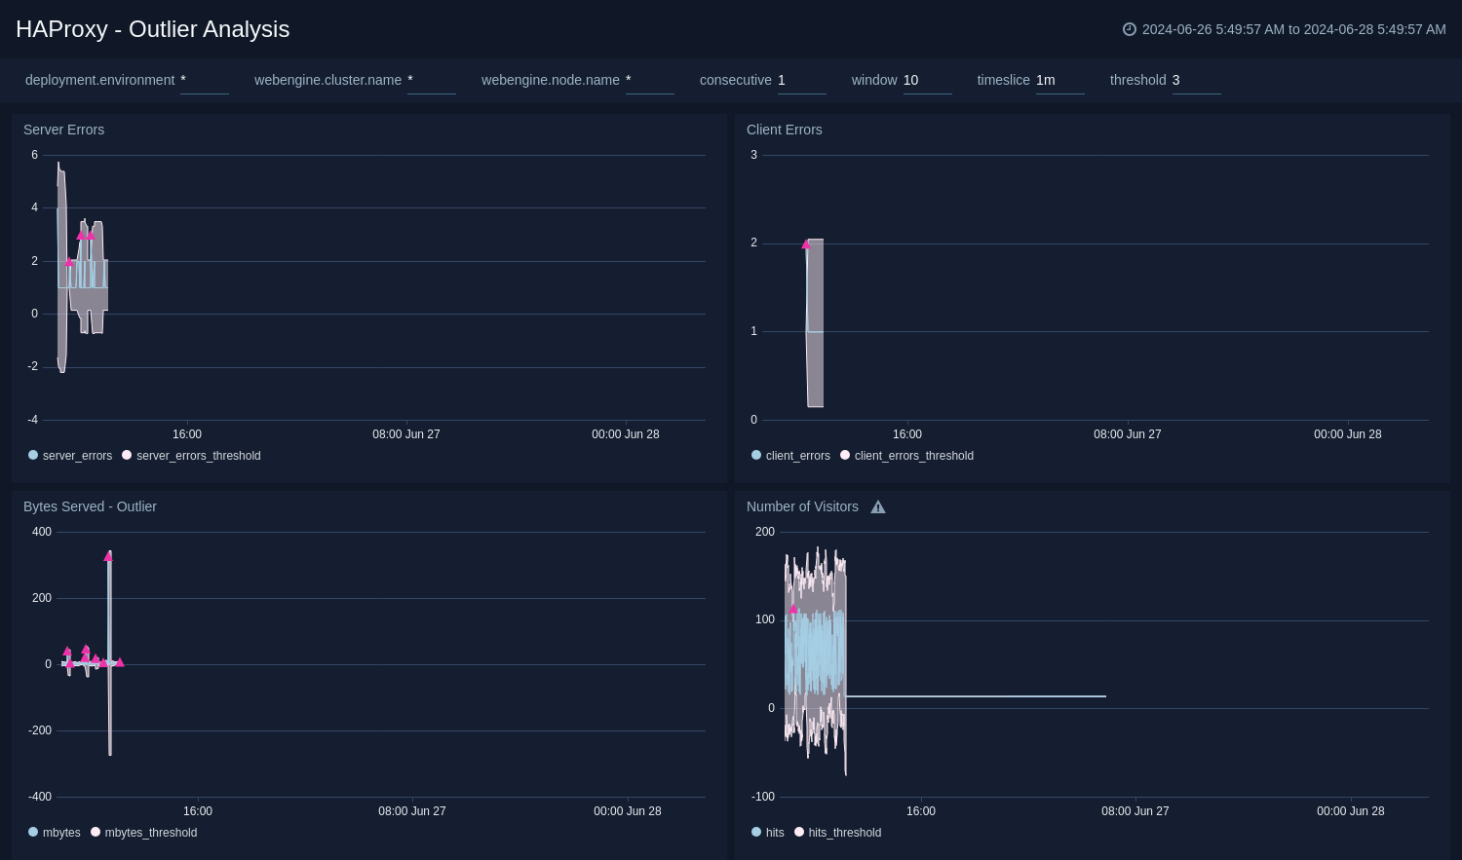
Task: Click the 00:00 Jun 28 tick on Client Errors
Action: point(1348,434)
